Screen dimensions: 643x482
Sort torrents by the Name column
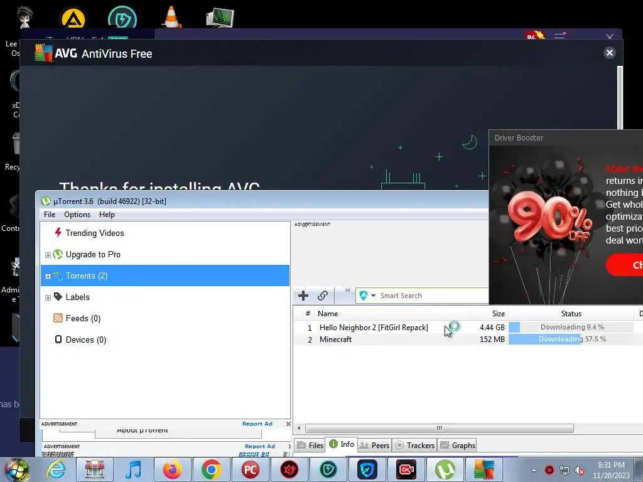click(392, 314)
